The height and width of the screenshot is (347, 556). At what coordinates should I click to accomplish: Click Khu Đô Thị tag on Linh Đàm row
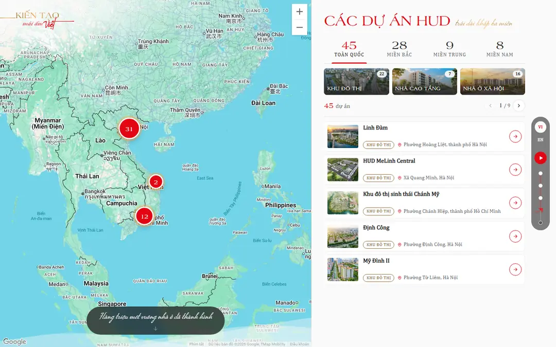click(x=378, y=145)
